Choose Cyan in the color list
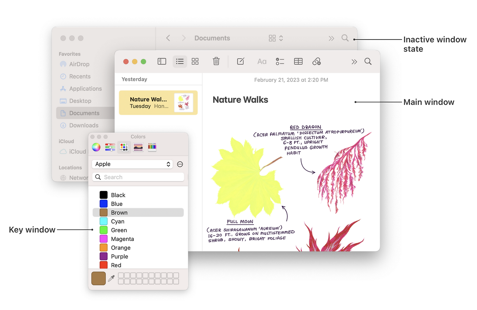 tap(138, 221)
